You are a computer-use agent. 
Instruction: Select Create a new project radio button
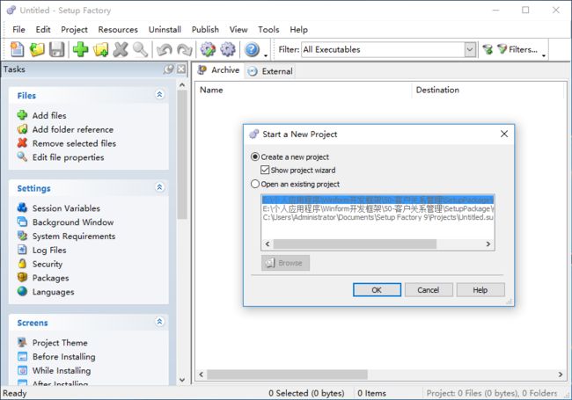(255, 156)
